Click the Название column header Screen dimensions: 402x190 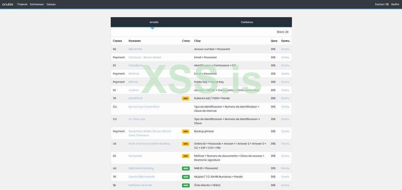135,41
